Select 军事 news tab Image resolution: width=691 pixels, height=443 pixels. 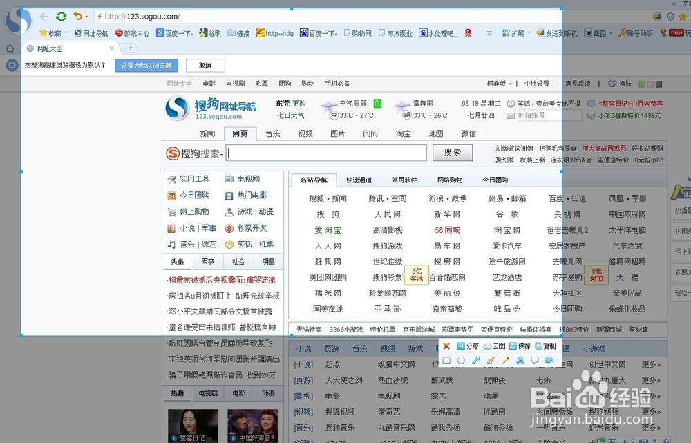(x=207, y=262)
